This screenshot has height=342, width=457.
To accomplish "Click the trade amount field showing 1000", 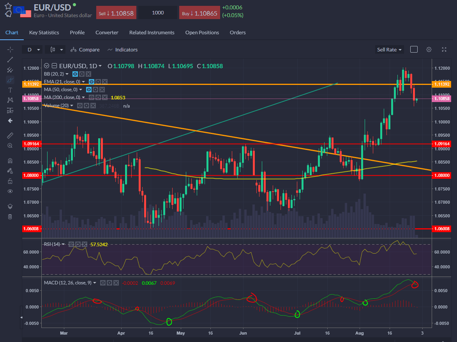I will (x=158, y=13).
